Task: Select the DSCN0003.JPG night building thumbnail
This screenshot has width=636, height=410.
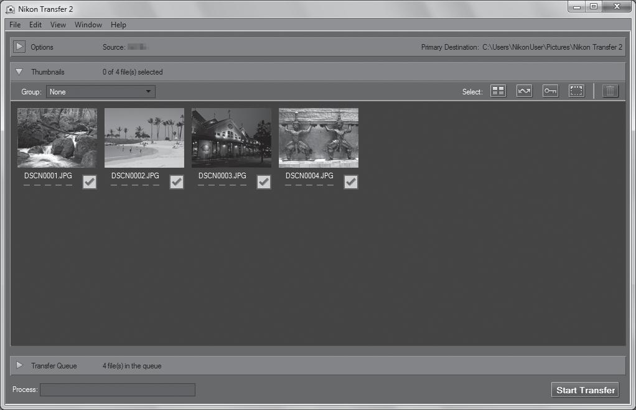Action: click(x=231, y=138)
